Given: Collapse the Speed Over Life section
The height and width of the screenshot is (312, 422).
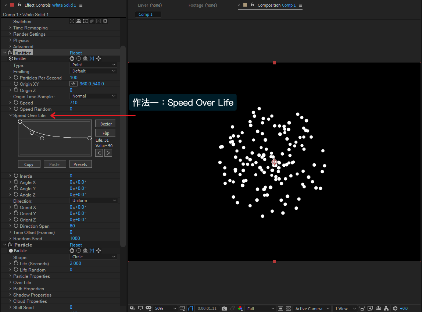Looking at the screenshot, I should 10,115.
